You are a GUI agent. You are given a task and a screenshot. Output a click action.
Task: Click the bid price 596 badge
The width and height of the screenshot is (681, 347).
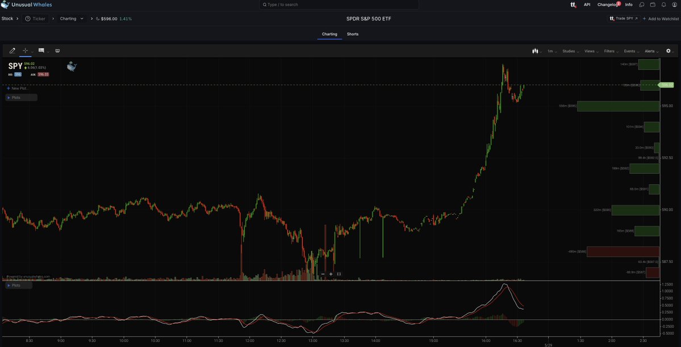(18, 74)
